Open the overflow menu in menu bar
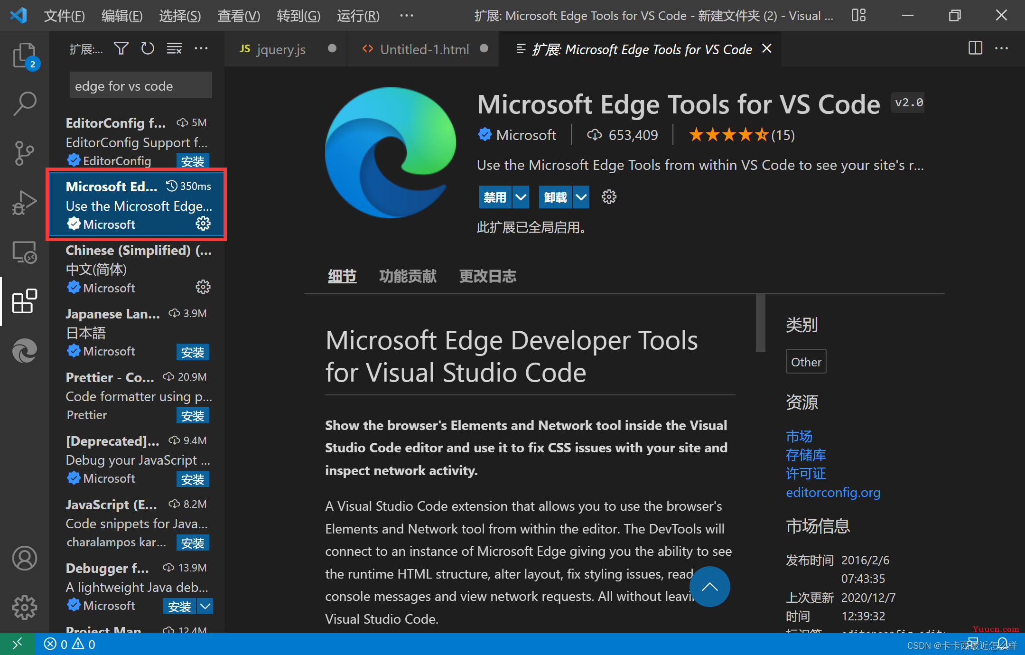 pyautogui.click(x=407, y=16)
